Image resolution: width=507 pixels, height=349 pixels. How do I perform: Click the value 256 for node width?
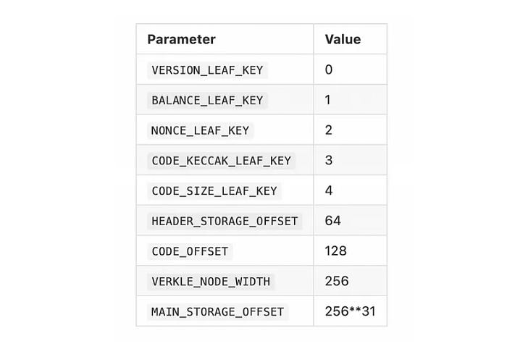coord(337,281)
